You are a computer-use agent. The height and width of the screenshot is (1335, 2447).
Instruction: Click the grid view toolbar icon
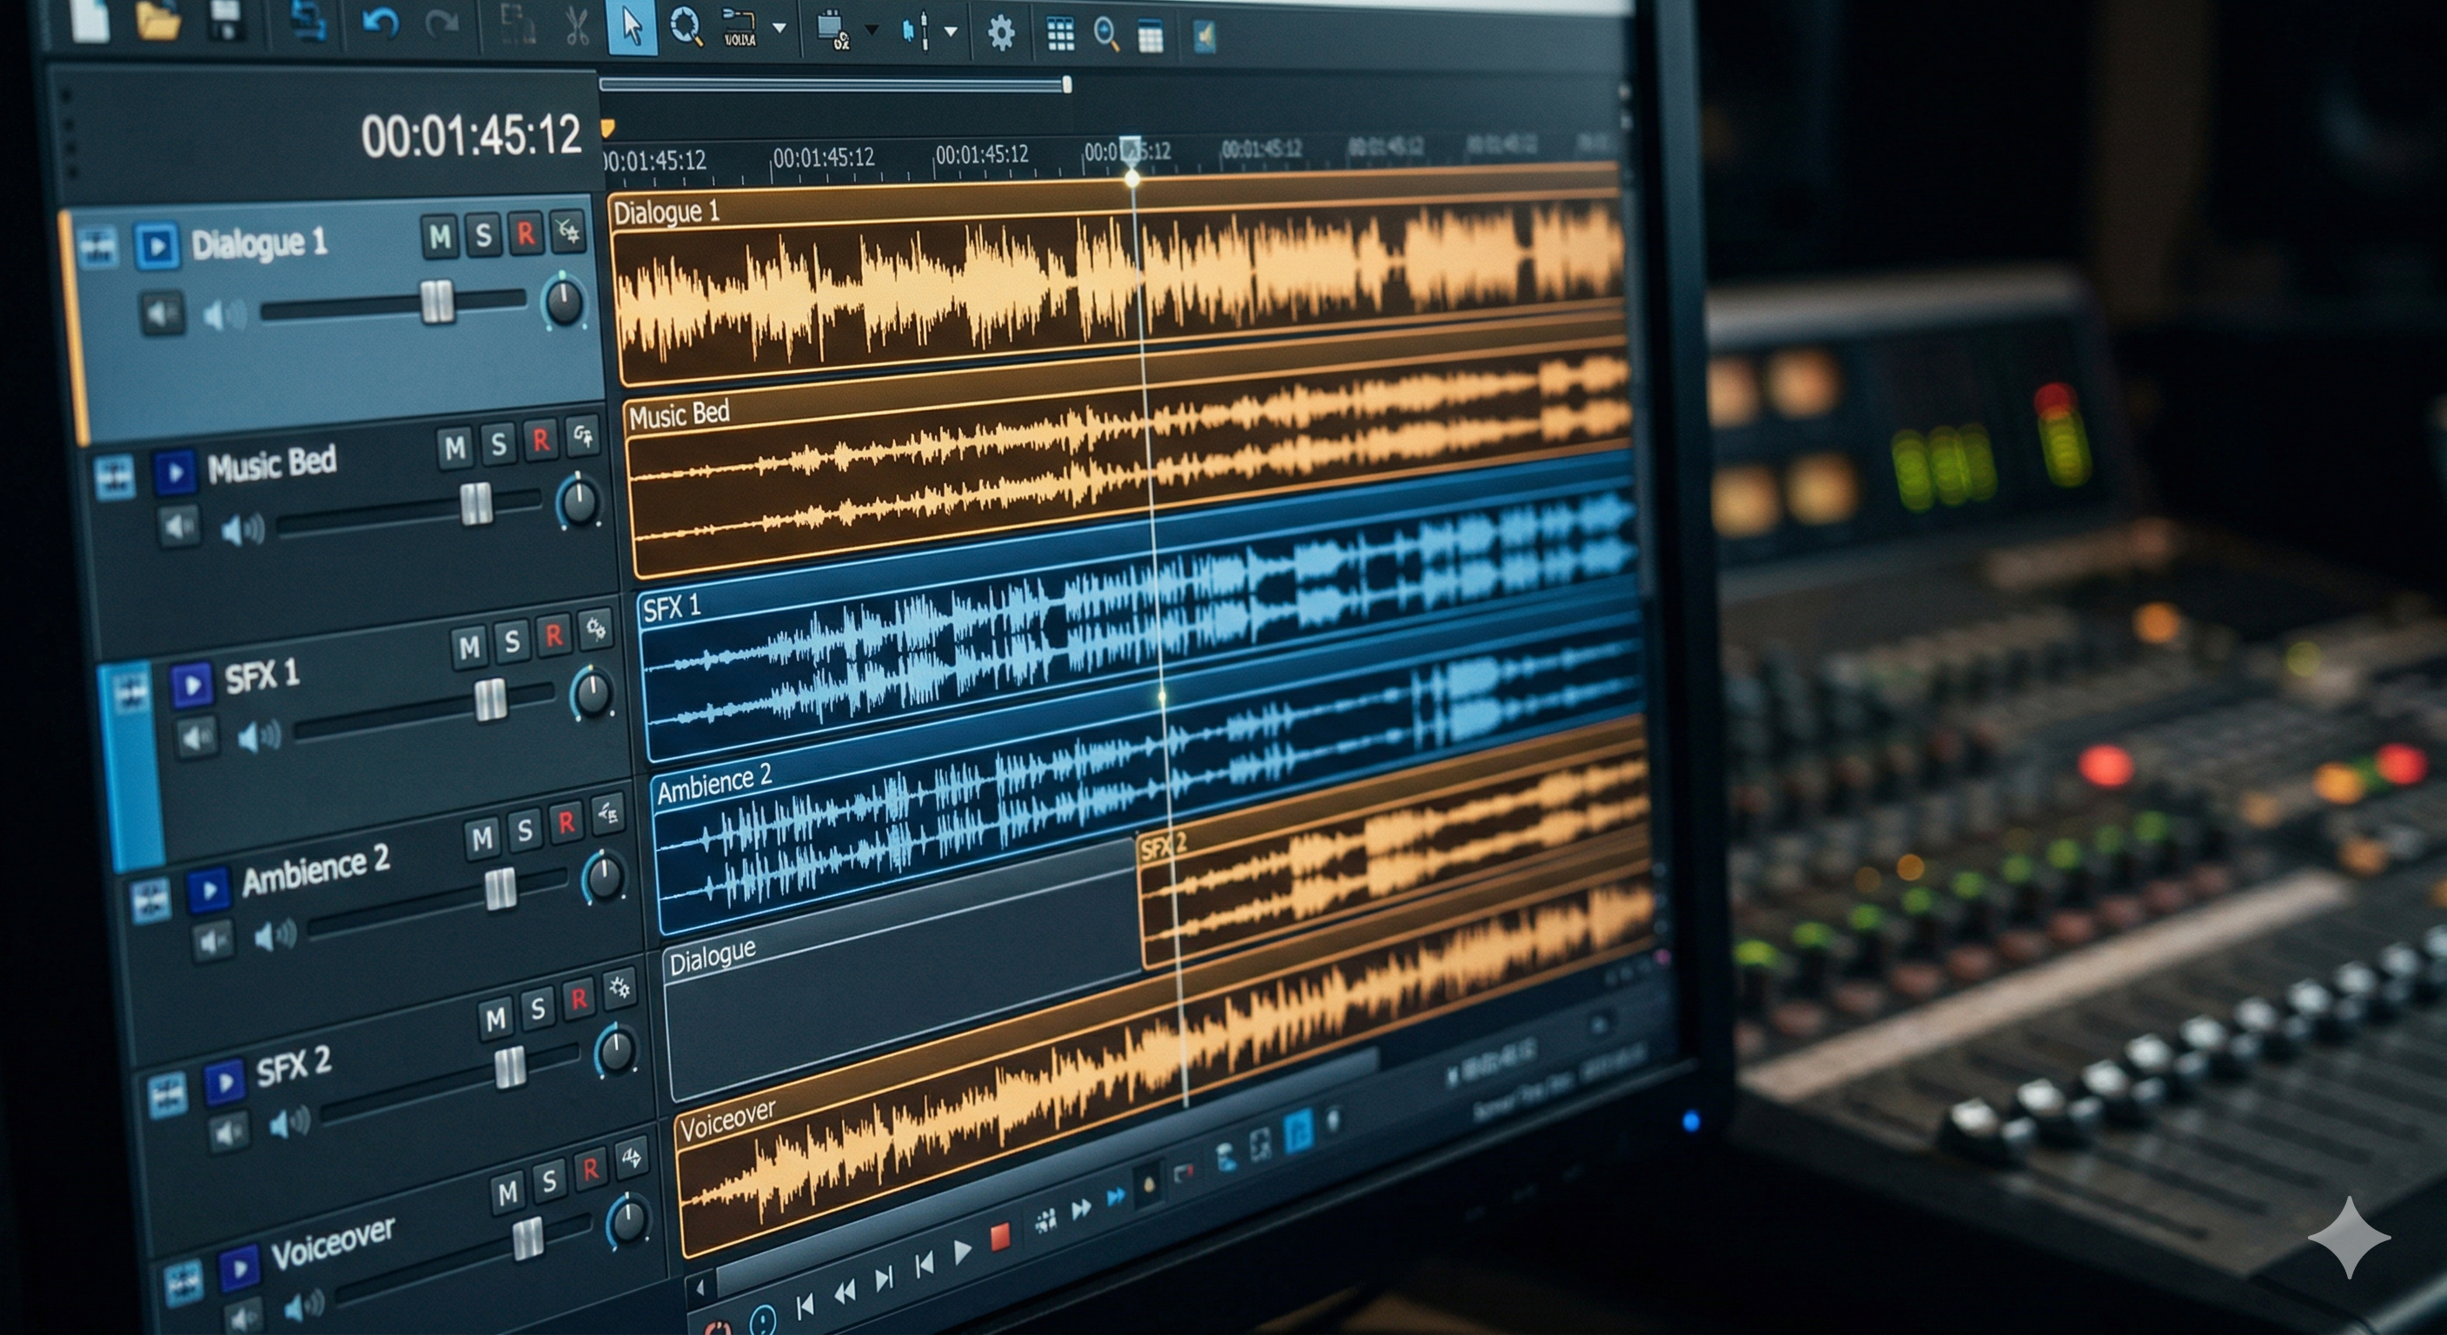(1060, 35)
